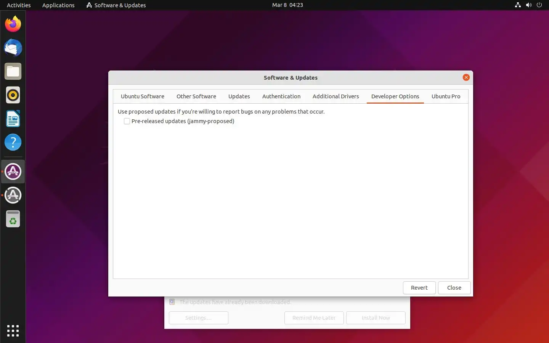Open the Trash in the dock
This screenshot has height=343, width=549.
(13, 219)
